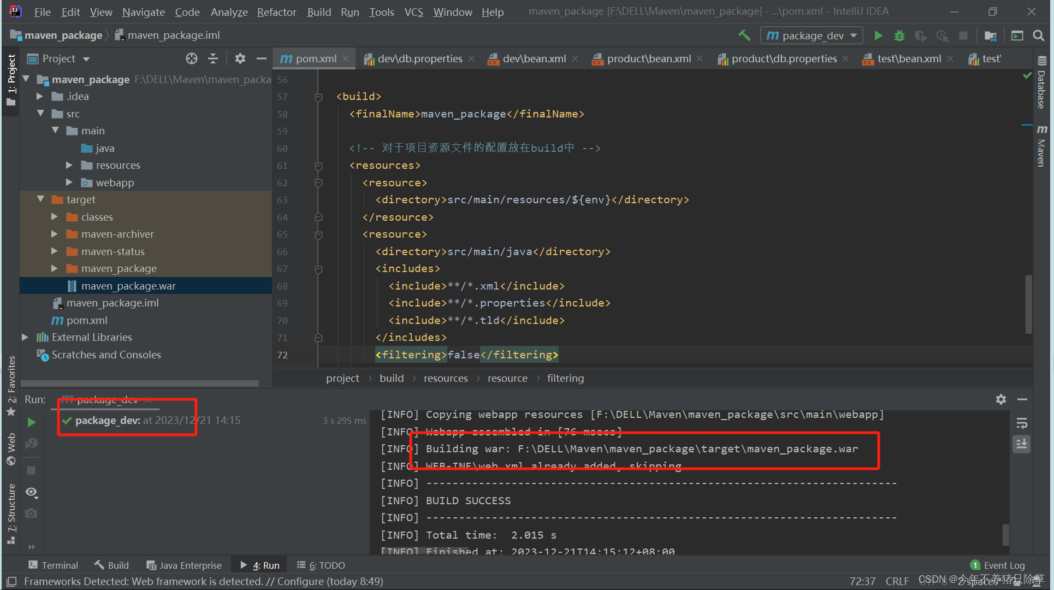Click the Run console vertical scrollbar
Image resolution: width=1054 pixels, height=590 pixels.
coord(1005,534)
